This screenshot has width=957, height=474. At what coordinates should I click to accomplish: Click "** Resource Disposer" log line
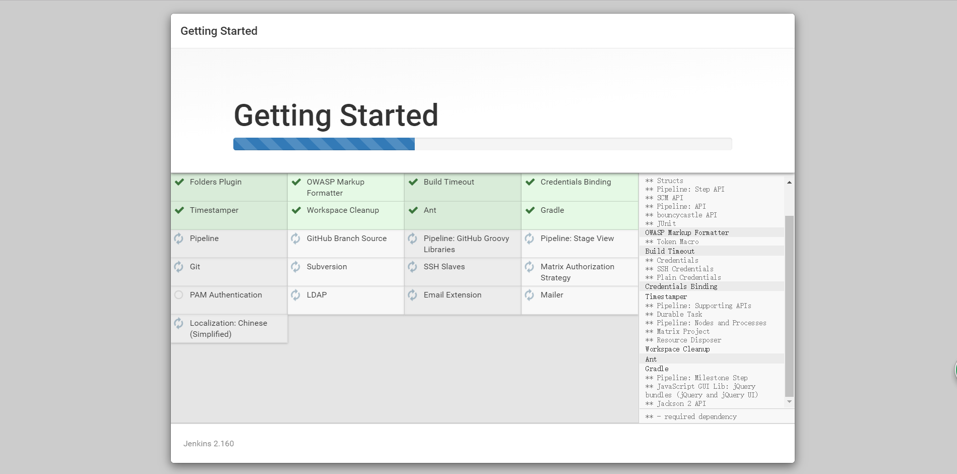[x=683, y=340]
